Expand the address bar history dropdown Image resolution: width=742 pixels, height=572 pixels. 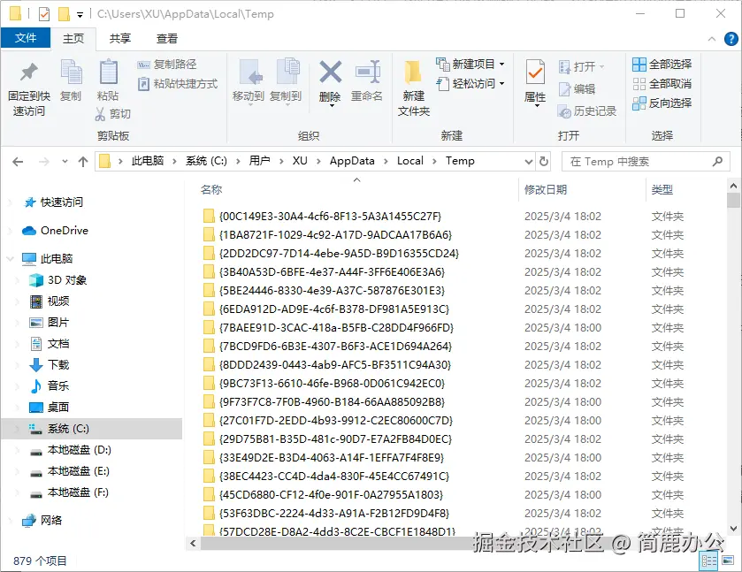[529, 162]
